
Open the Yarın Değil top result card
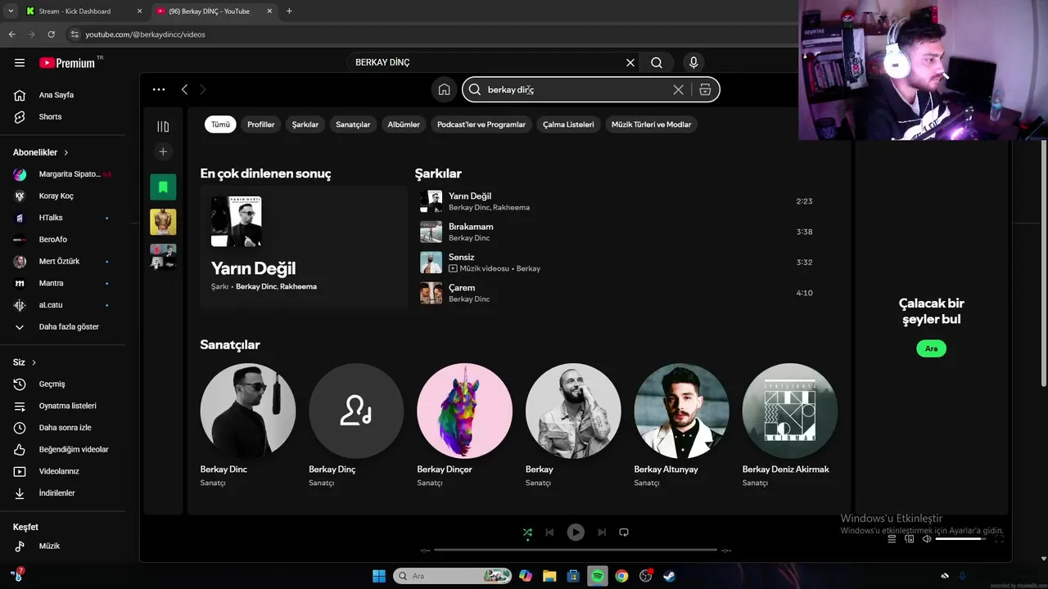[304, 246]
